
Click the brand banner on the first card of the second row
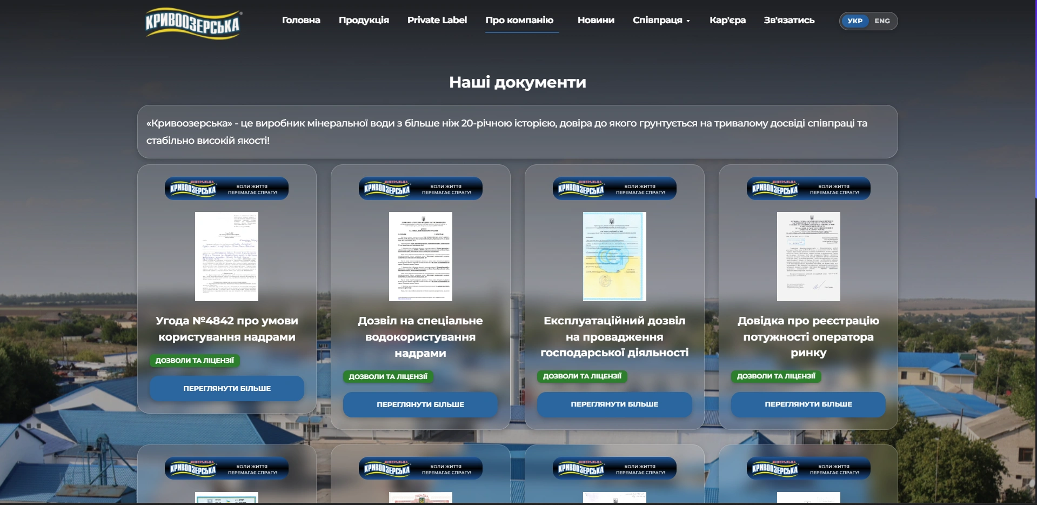click(x=226, y=469)
